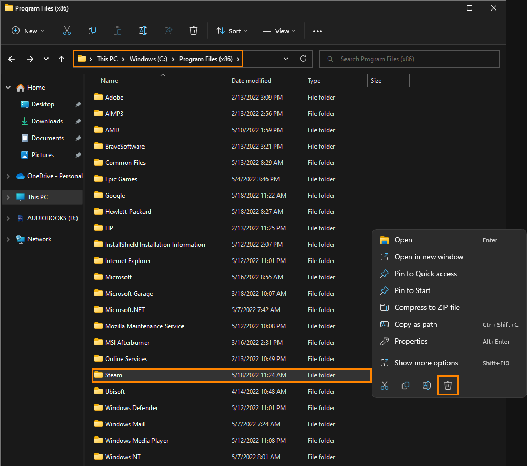
Task: Click This PC in the address breadcrumb
Action: [x=107, y=59]
